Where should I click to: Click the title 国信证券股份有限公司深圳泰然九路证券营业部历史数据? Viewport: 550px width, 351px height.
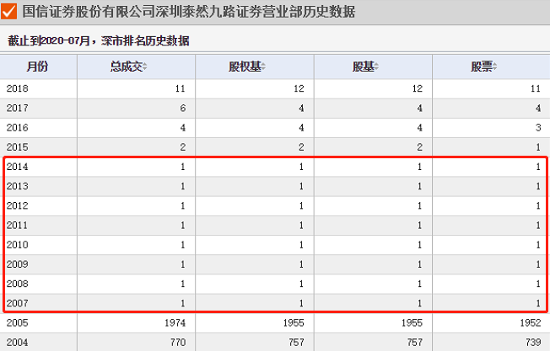189,11
